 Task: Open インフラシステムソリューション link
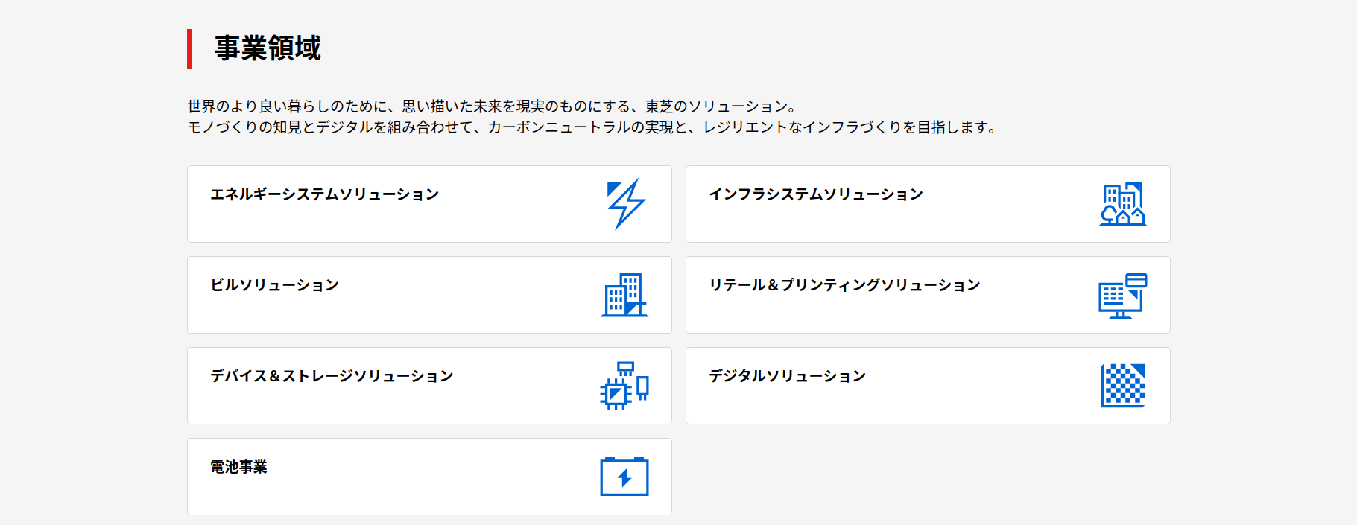815,194
